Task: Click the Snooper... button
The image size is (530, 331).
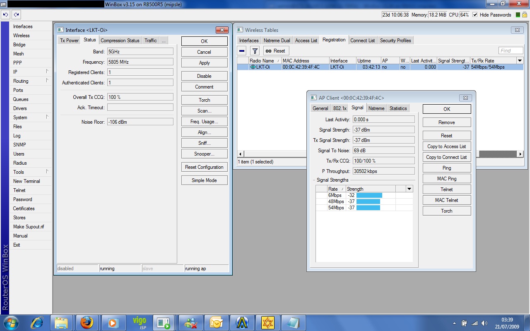Action: point(205,154)
